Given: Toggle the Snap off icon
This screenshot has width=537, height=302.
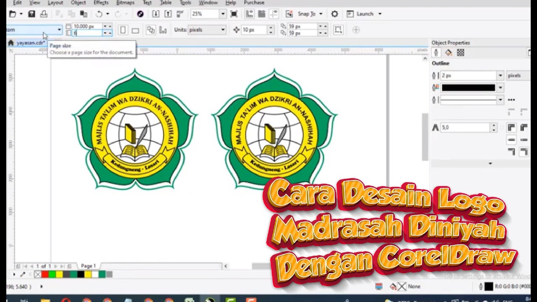Looking at the screenshot, I should tap(289, 14).
